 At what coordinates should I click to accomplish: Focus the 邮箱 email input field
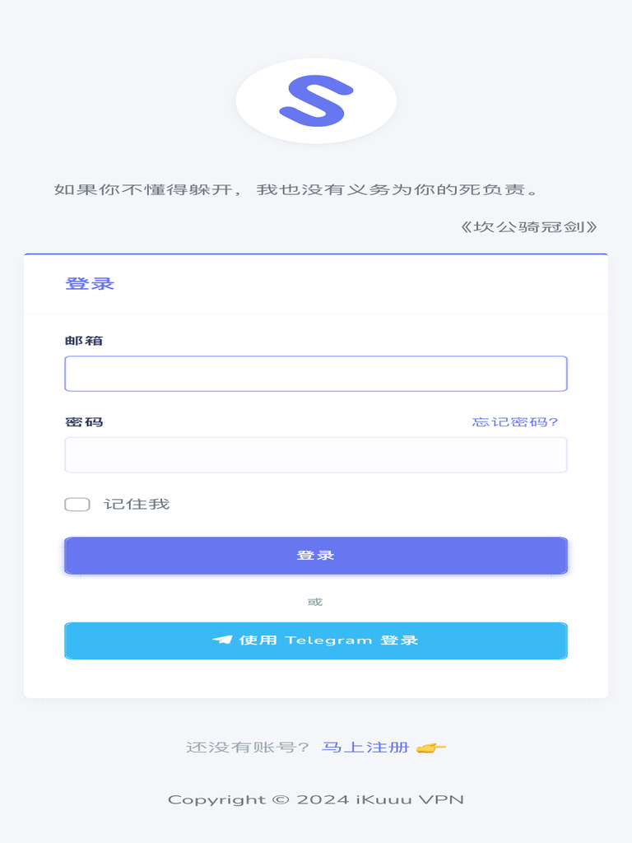click(x=316, y=374)
